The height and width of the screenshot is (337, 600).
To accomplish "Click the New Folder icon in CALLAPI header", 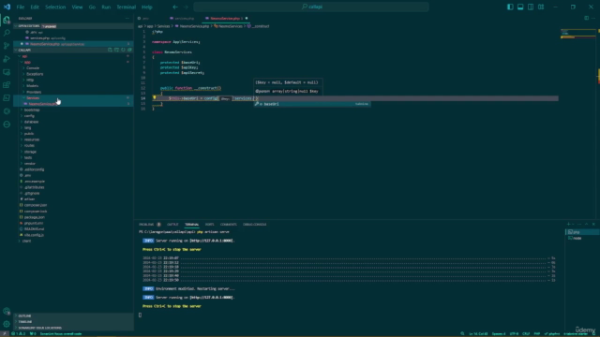I will tap(116, 50).
